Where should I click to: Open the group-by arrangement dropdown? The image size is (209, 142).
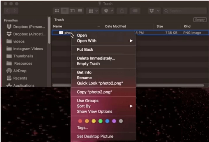click(93, 11)
